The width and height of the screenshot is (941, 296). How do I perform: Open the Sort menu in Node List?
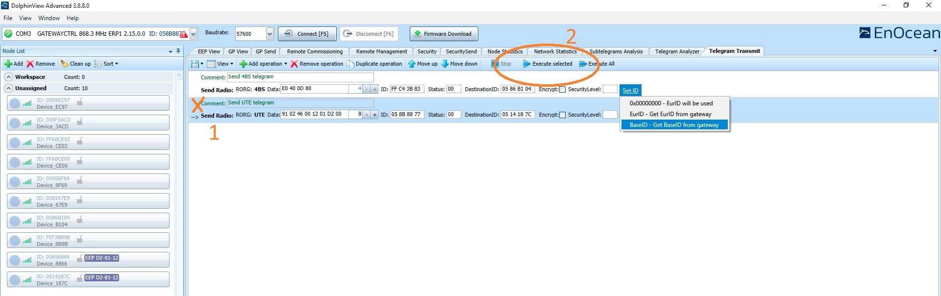tap(106, 64)
